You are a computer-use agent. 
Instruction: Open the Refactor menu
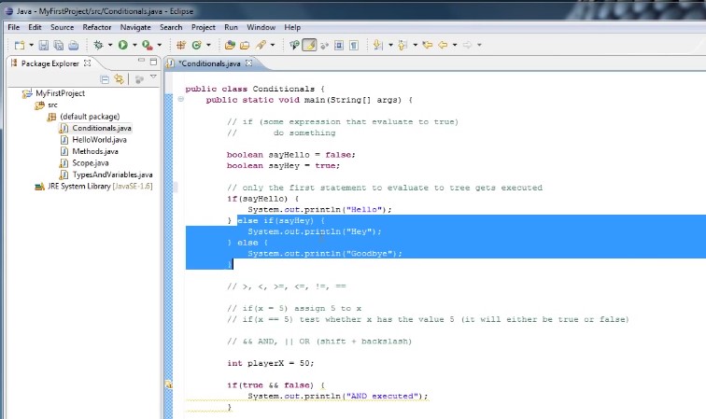pyautogui.click(x=96, y=28)
